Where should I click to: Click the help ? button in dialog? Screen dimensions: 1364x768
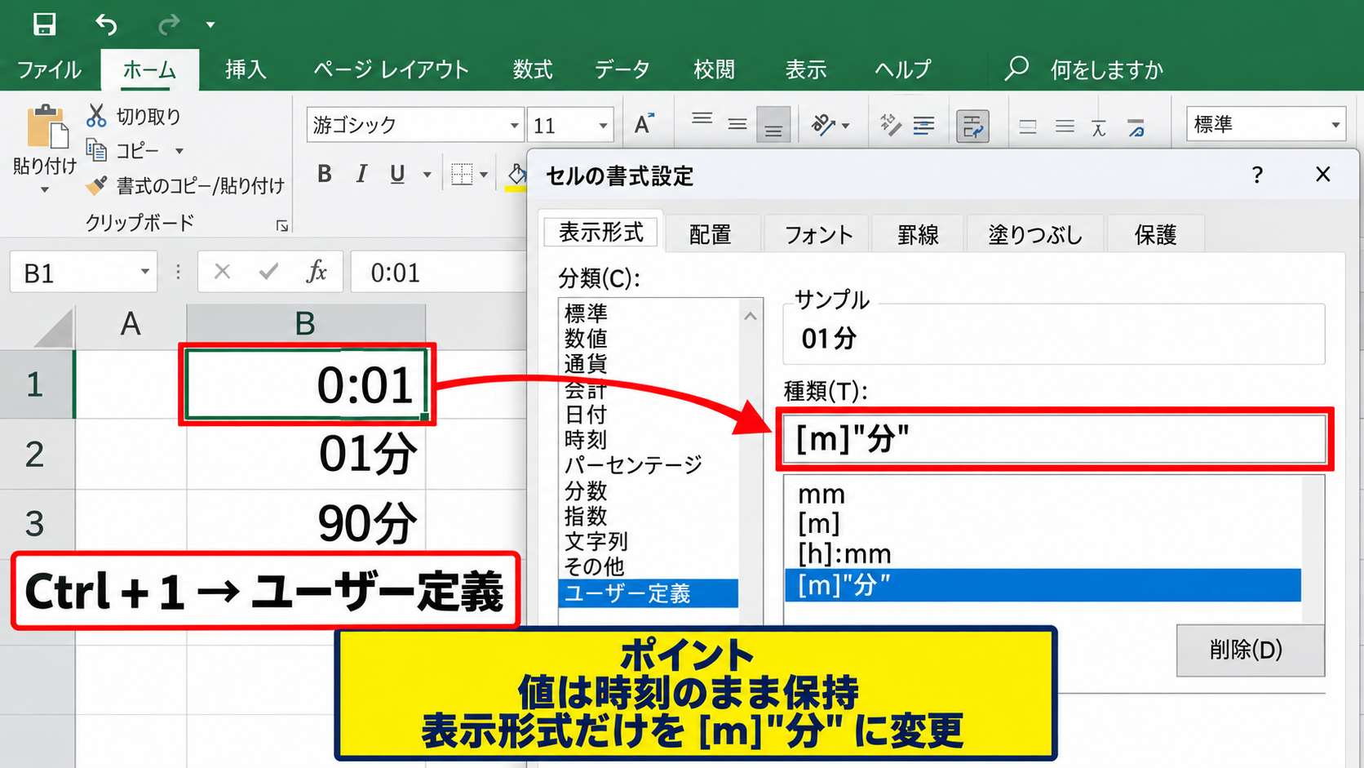tap(1257, 175)
